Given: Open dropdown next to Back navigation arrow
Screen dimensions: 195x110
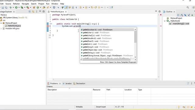Looking at the screenshot, I should click(x=102, y=7).
